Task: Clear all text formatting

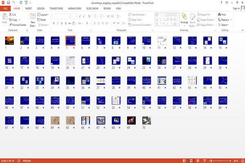Action: click(89, 16)
